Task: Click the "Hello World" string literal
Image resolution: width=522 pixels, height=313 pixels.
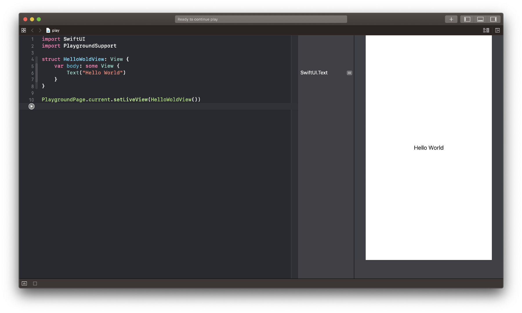Action: [x=103, y=73]
